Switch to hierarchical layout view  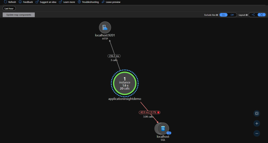pyautogui.click(x=253, y=15)
